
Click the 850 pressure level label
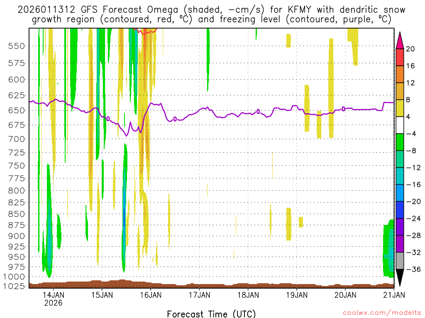[16, 214]
